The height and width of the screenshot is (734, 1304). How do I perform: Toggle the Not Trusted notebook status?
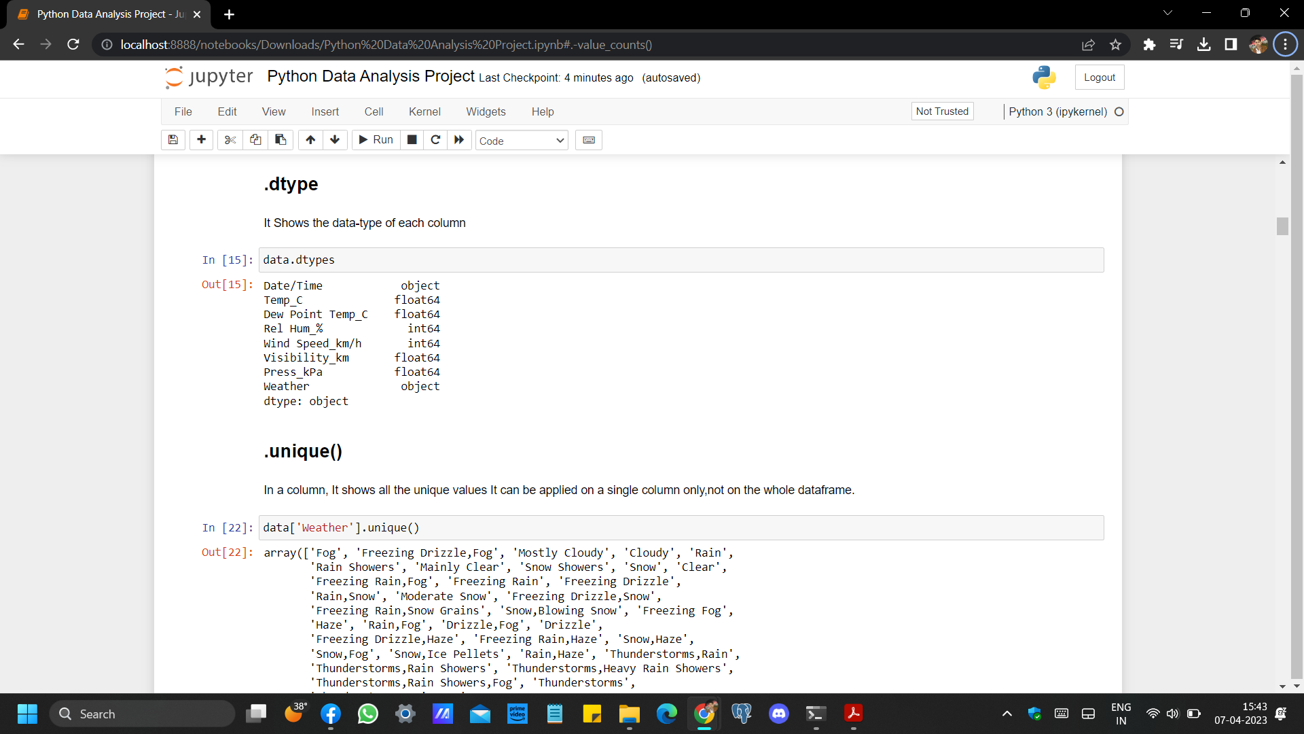click(942, 111)
